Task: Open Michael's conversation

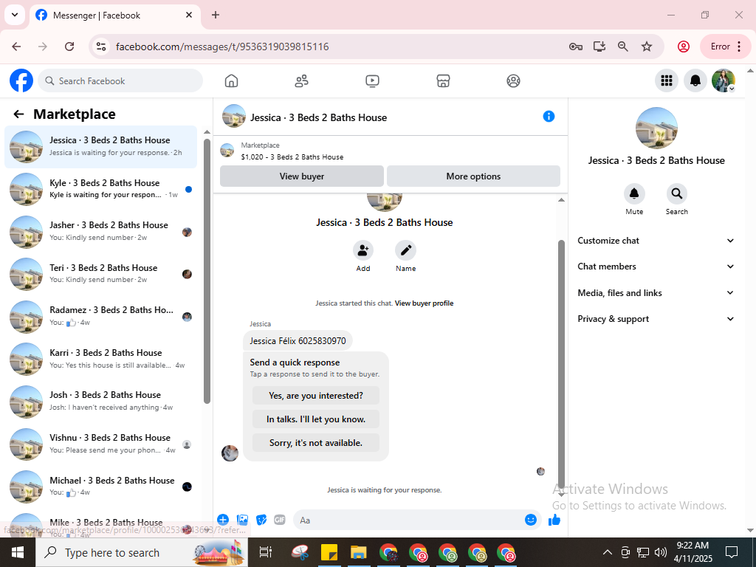Action: [101, 486]
